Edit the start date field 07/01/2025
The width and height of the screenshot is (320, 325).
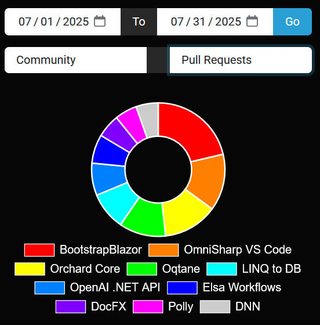[63, 21]
